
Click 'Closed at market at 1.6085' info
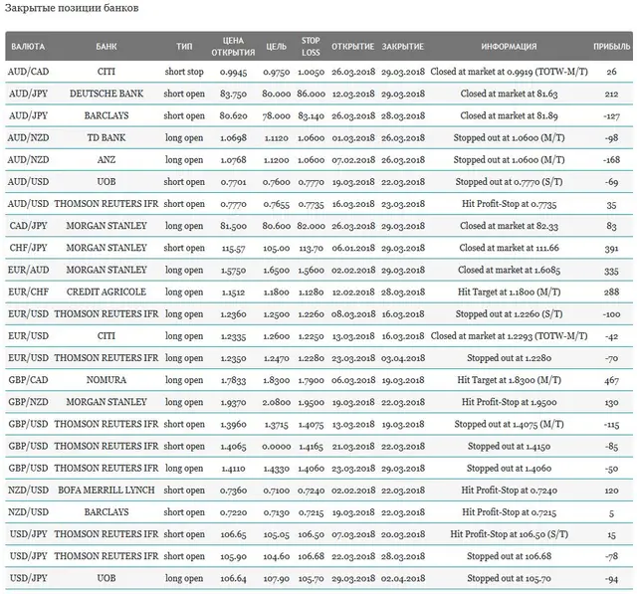[x=509, y=270]
